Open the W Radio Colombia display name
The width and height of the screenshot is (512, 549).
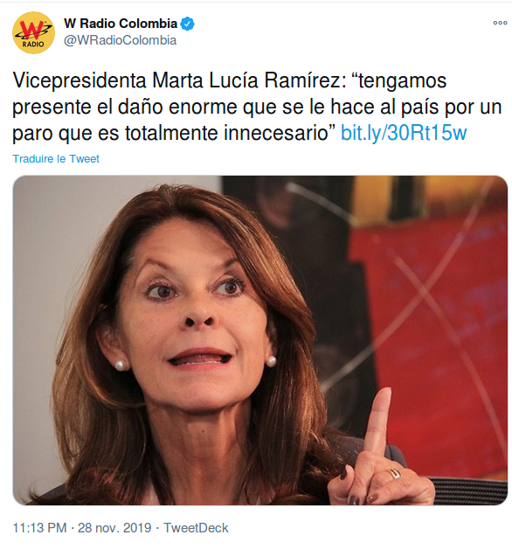(x=121, y=24)
